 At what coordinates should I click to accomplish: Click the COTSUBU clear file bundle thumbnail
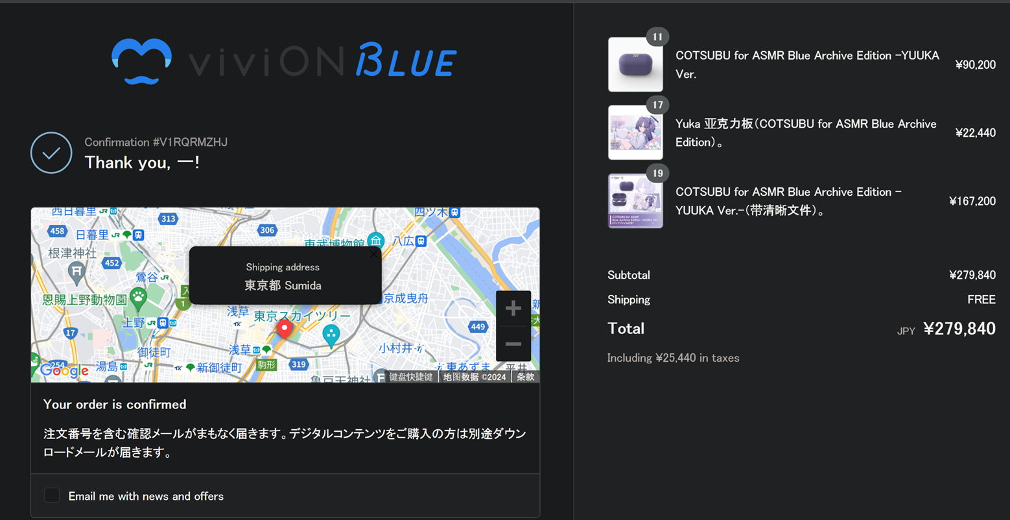pyautogui.click(x=635, y=201)
